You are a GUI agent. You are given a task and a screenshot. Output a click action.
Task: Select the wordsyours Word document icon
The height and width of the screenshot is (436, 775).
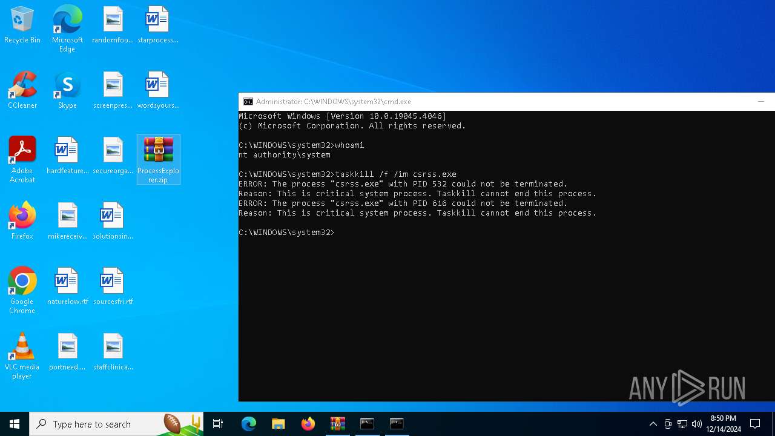click(x=157, y=91)
